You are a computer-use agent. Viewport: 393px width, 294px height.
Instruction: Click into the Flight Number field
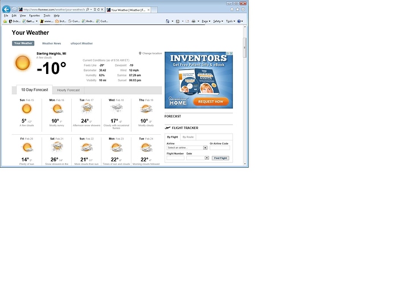click(x=175, y=158)
